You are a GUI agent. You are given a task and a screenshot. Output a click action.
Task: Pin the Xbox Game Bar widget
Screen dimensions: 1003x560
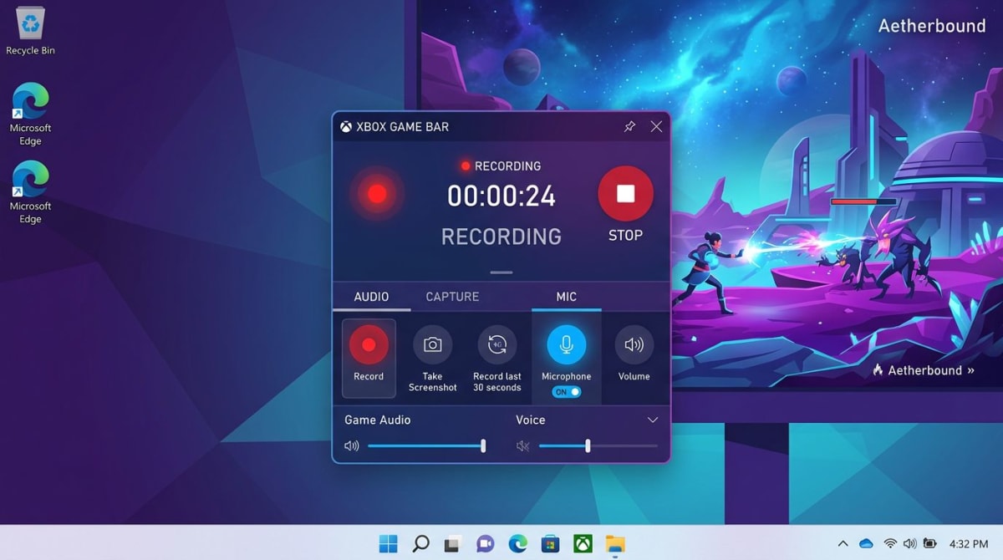629,126
